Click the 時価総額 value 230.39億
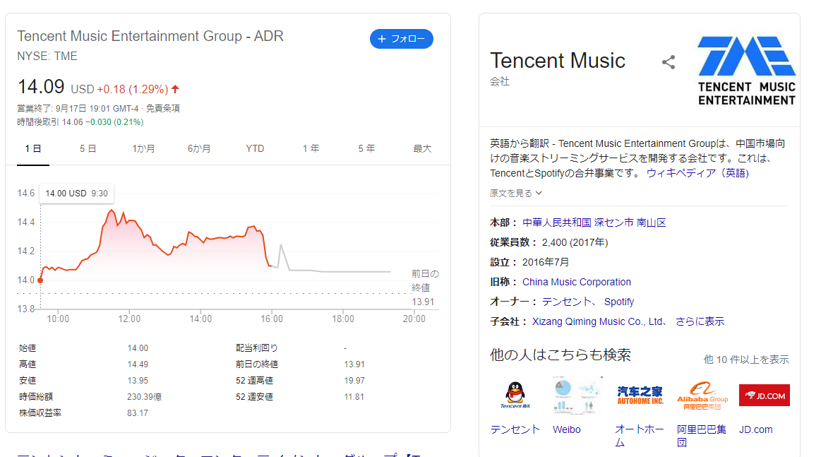821x457 pixels. pyautogui.click(x=145, y=397)
